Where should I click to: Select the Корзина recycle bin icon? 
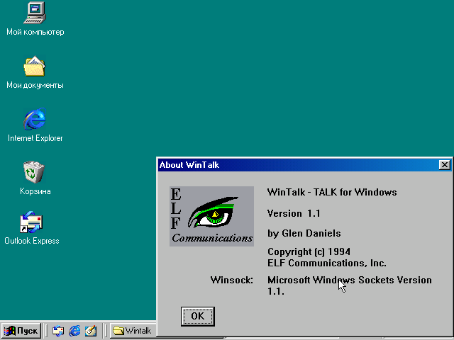click(x=35, y=172)
